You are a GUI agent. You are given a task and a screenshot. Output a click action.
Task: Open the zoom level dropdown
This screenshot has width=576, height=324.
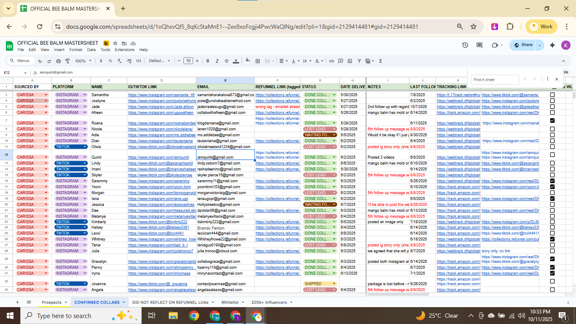[83, 61]
